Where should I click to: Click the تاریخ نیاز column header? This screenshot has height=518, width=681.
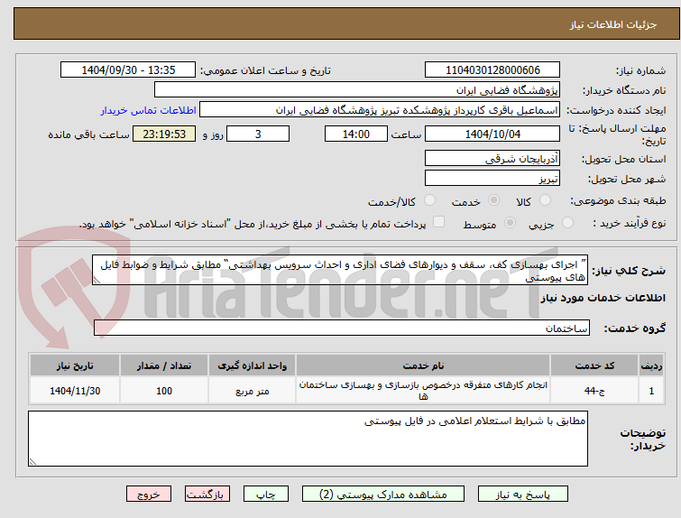tap(75, 365)
